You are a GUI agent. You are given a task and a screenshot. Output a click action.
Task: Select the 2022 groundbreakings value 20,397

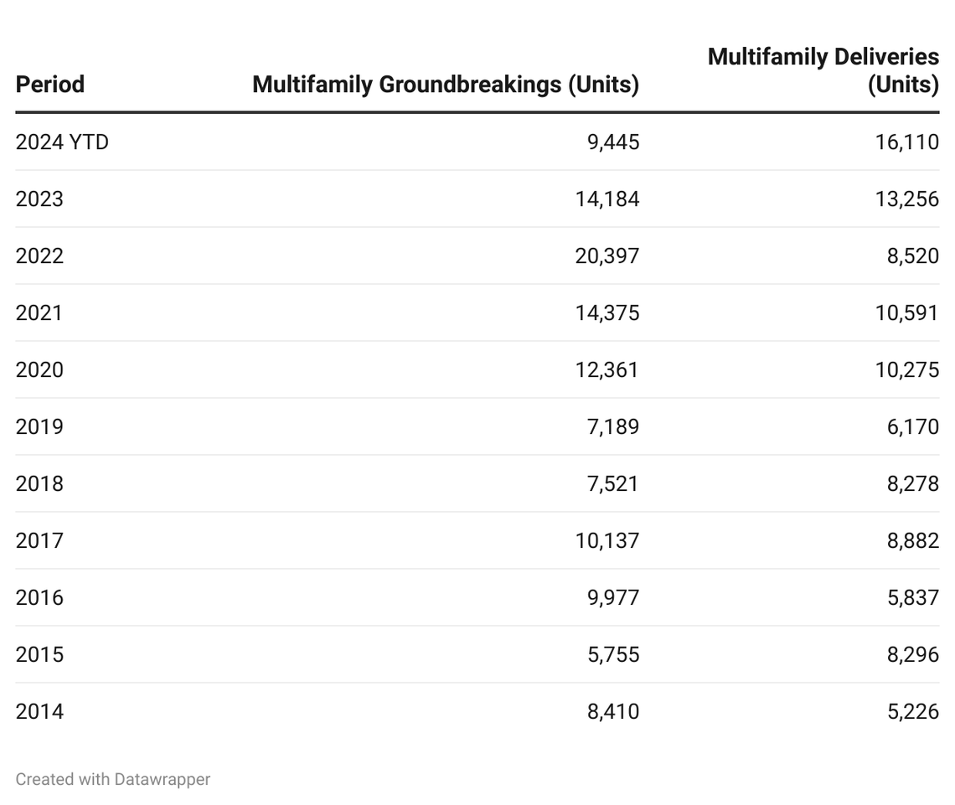(x=607, y=256)
